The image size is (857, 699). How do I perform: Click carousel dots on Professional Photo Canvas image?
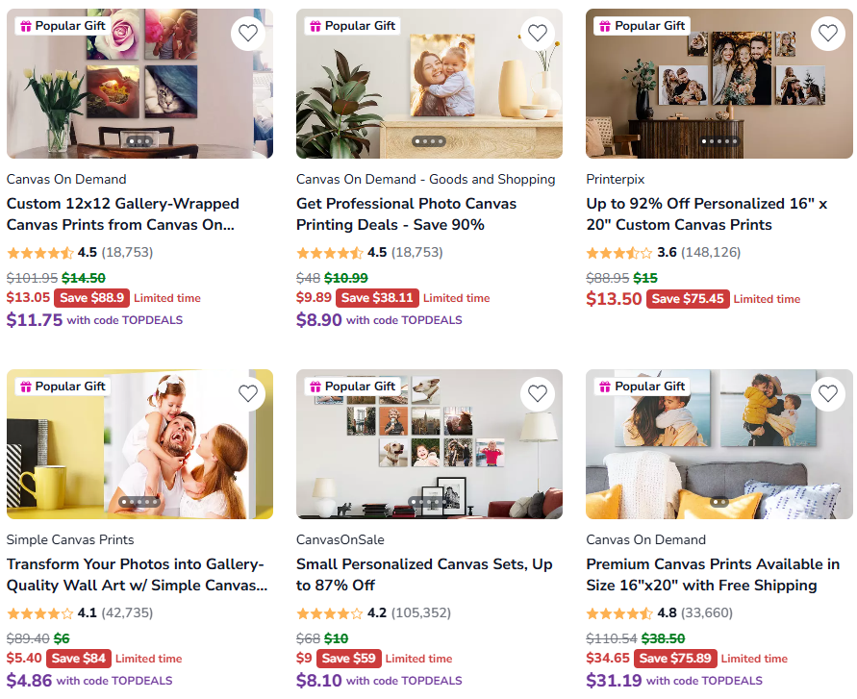pos(429,141)
